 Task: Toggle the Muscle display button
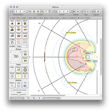point(25,76)
